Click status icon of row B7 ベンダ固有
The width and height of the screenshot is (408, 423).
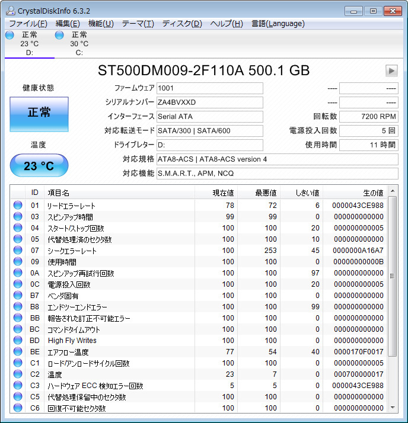coord(18,295)
